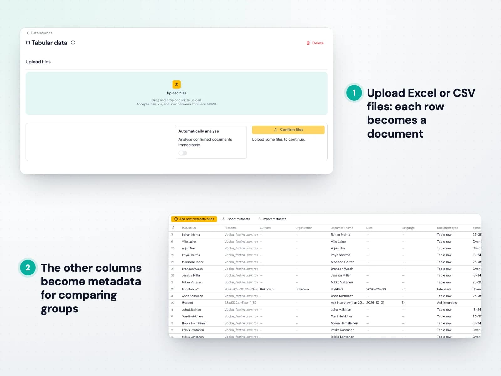This screenshot has height=376, width=501.
Task: Open Madison Carter document
Action: (x=193, y=262)
